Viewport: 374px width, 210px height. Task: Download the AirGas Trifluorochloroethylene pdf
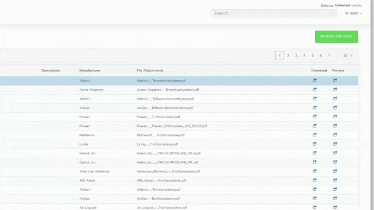(315, 108)
